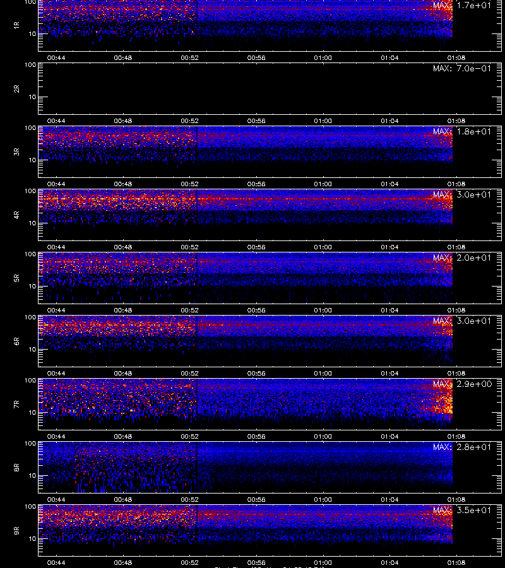Viewport: 505px width, 568px height.
Task: Click the 01:04 time label below the 3R panel
Action: (x=389, y=184)
